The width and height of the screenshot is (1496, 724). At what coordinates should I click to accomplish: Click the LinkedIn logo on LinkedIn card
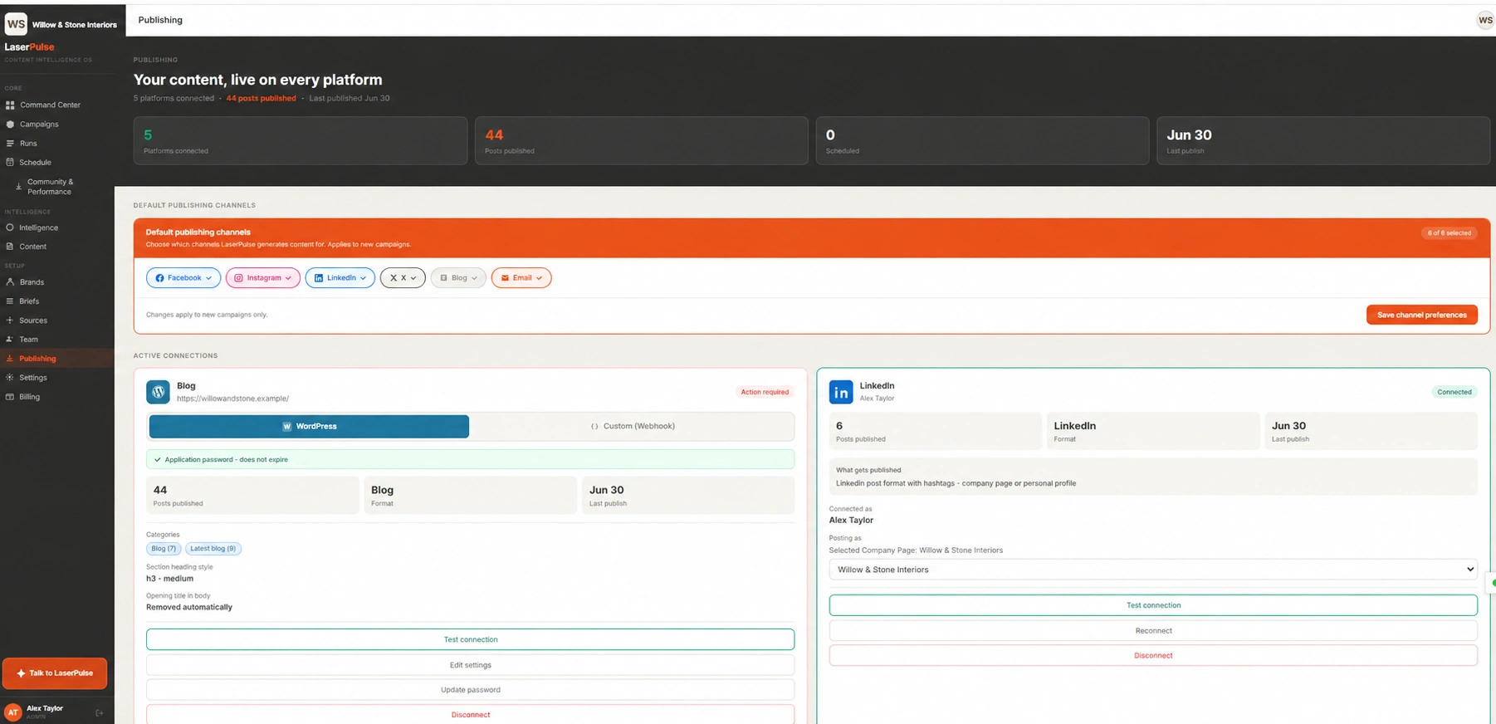[x=841, y=392]
